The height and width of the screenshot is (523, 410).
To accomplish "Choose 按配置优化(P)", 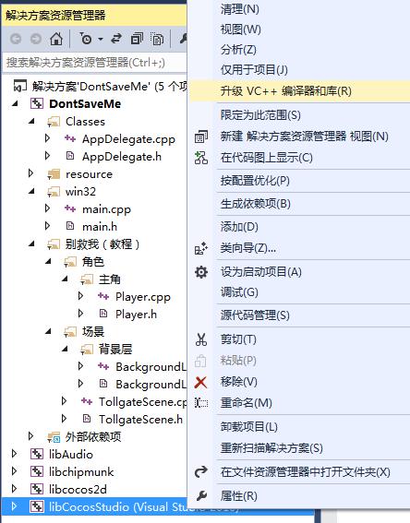I will click(x=255, y=181).
